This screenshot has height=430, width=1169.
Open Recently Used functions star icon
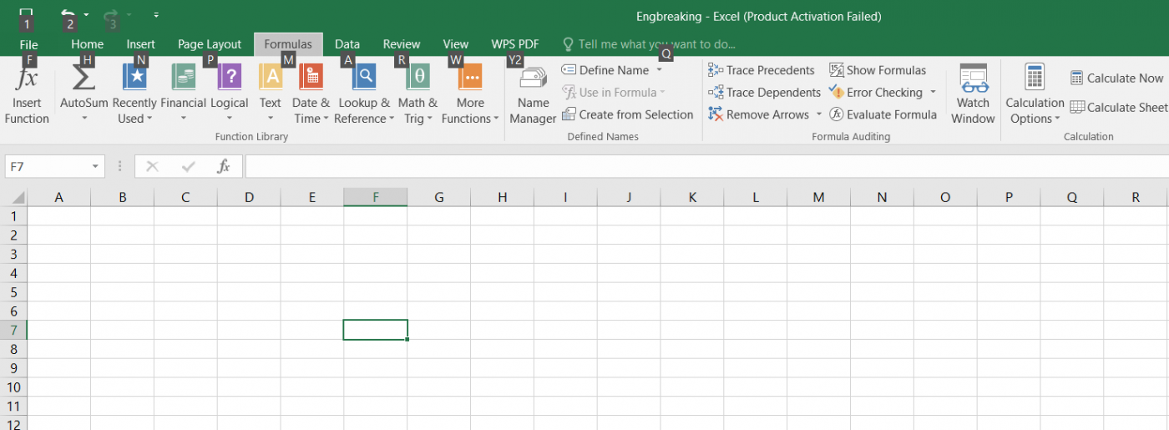click(x=134, y=78)
